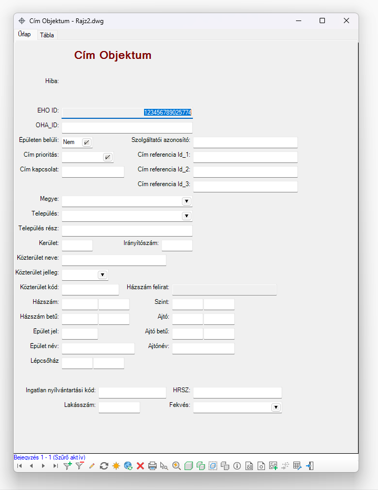Viewport: 378px width, 490px height.
Task: Toggle the Épületen belüli check box
Action: (87, 142)
